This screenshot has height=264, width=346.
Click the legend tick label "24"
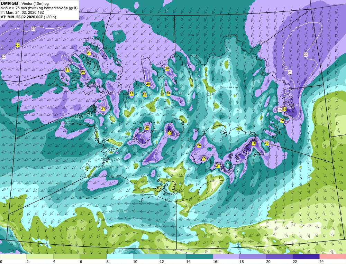click(321, 262)
